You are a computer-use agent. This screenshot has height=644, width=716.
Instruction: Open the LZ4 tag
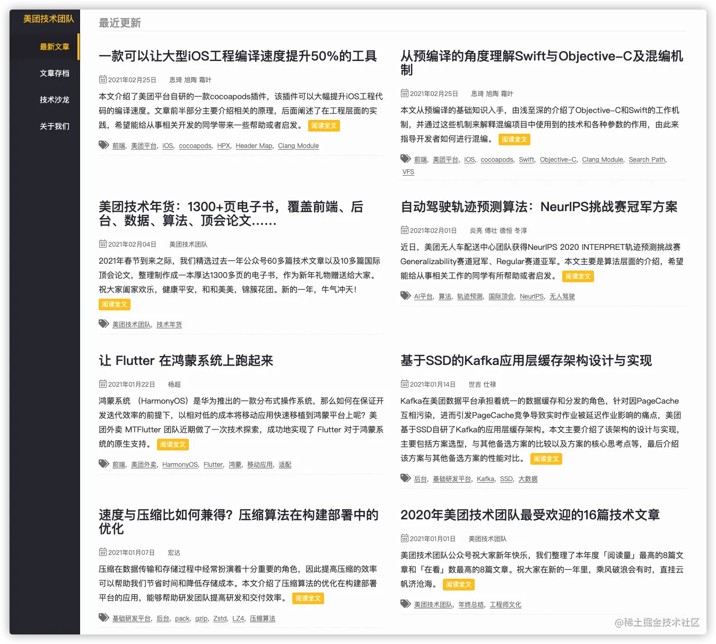[x=238, y=619]
